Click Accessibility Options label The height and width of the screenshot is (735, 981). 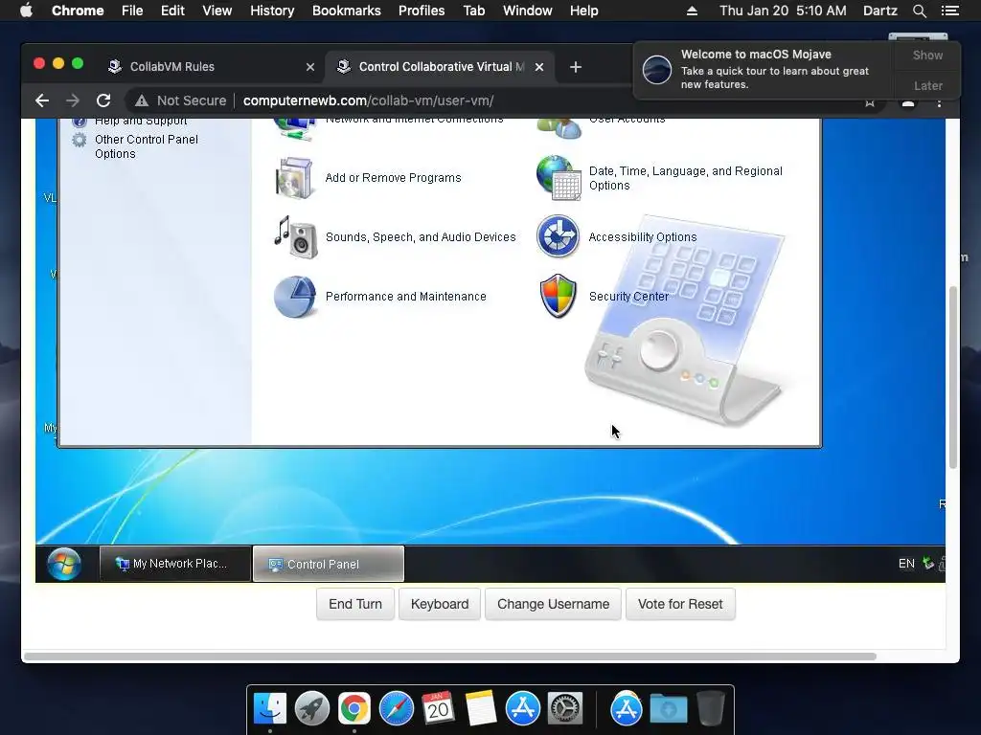pos(643,237)
